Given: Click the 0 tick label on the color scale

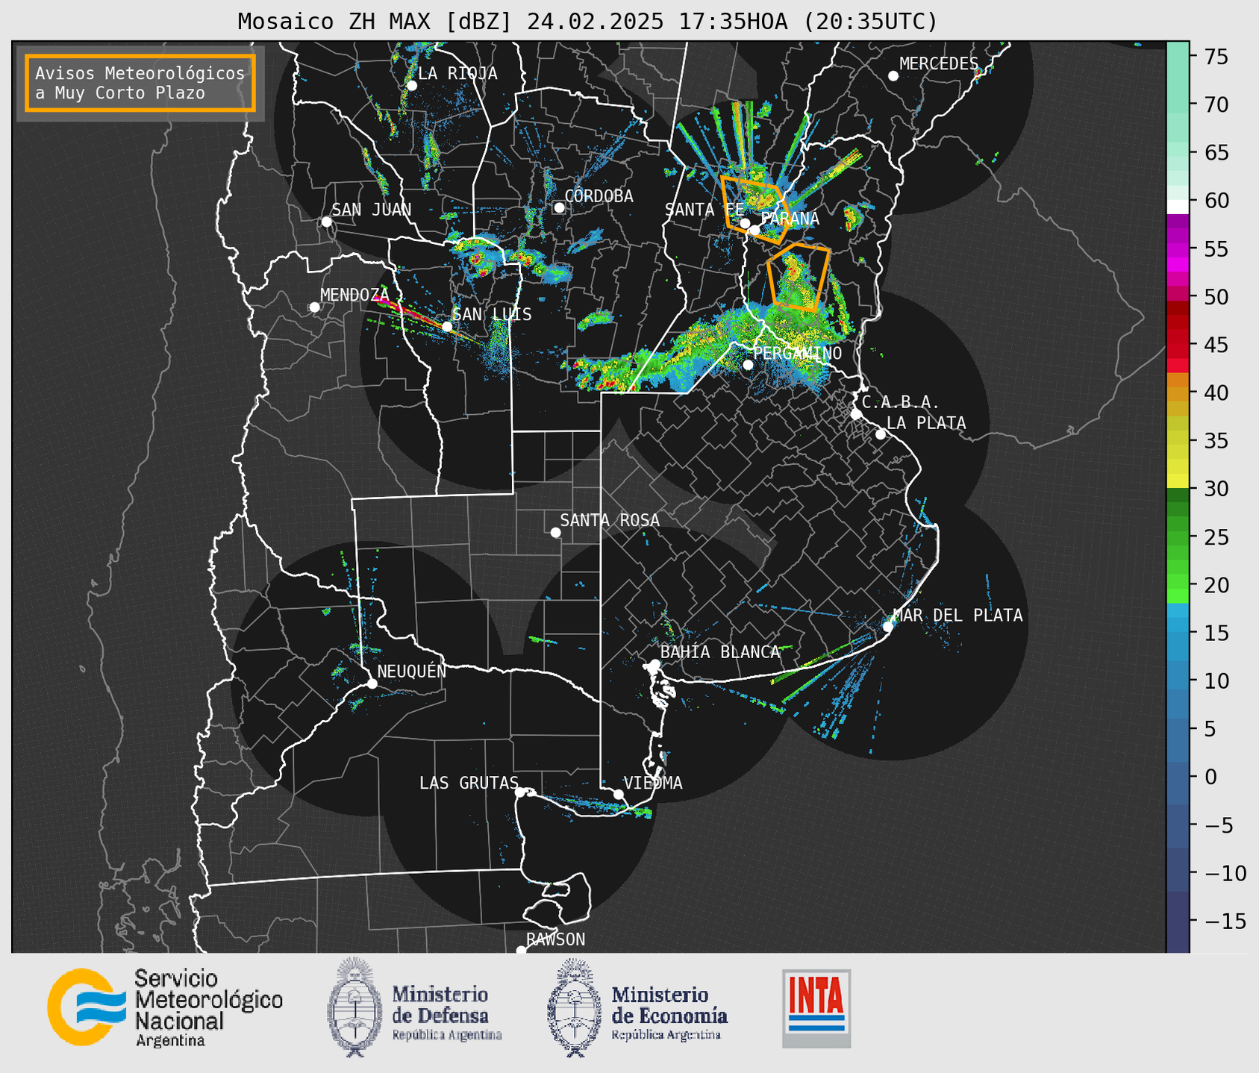Looking at the screenshot, I should 1210,777.
